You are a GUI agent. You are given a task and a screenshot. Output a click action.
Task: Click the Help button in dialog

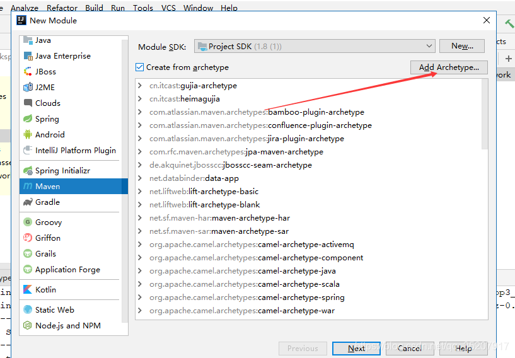point(463,349)
